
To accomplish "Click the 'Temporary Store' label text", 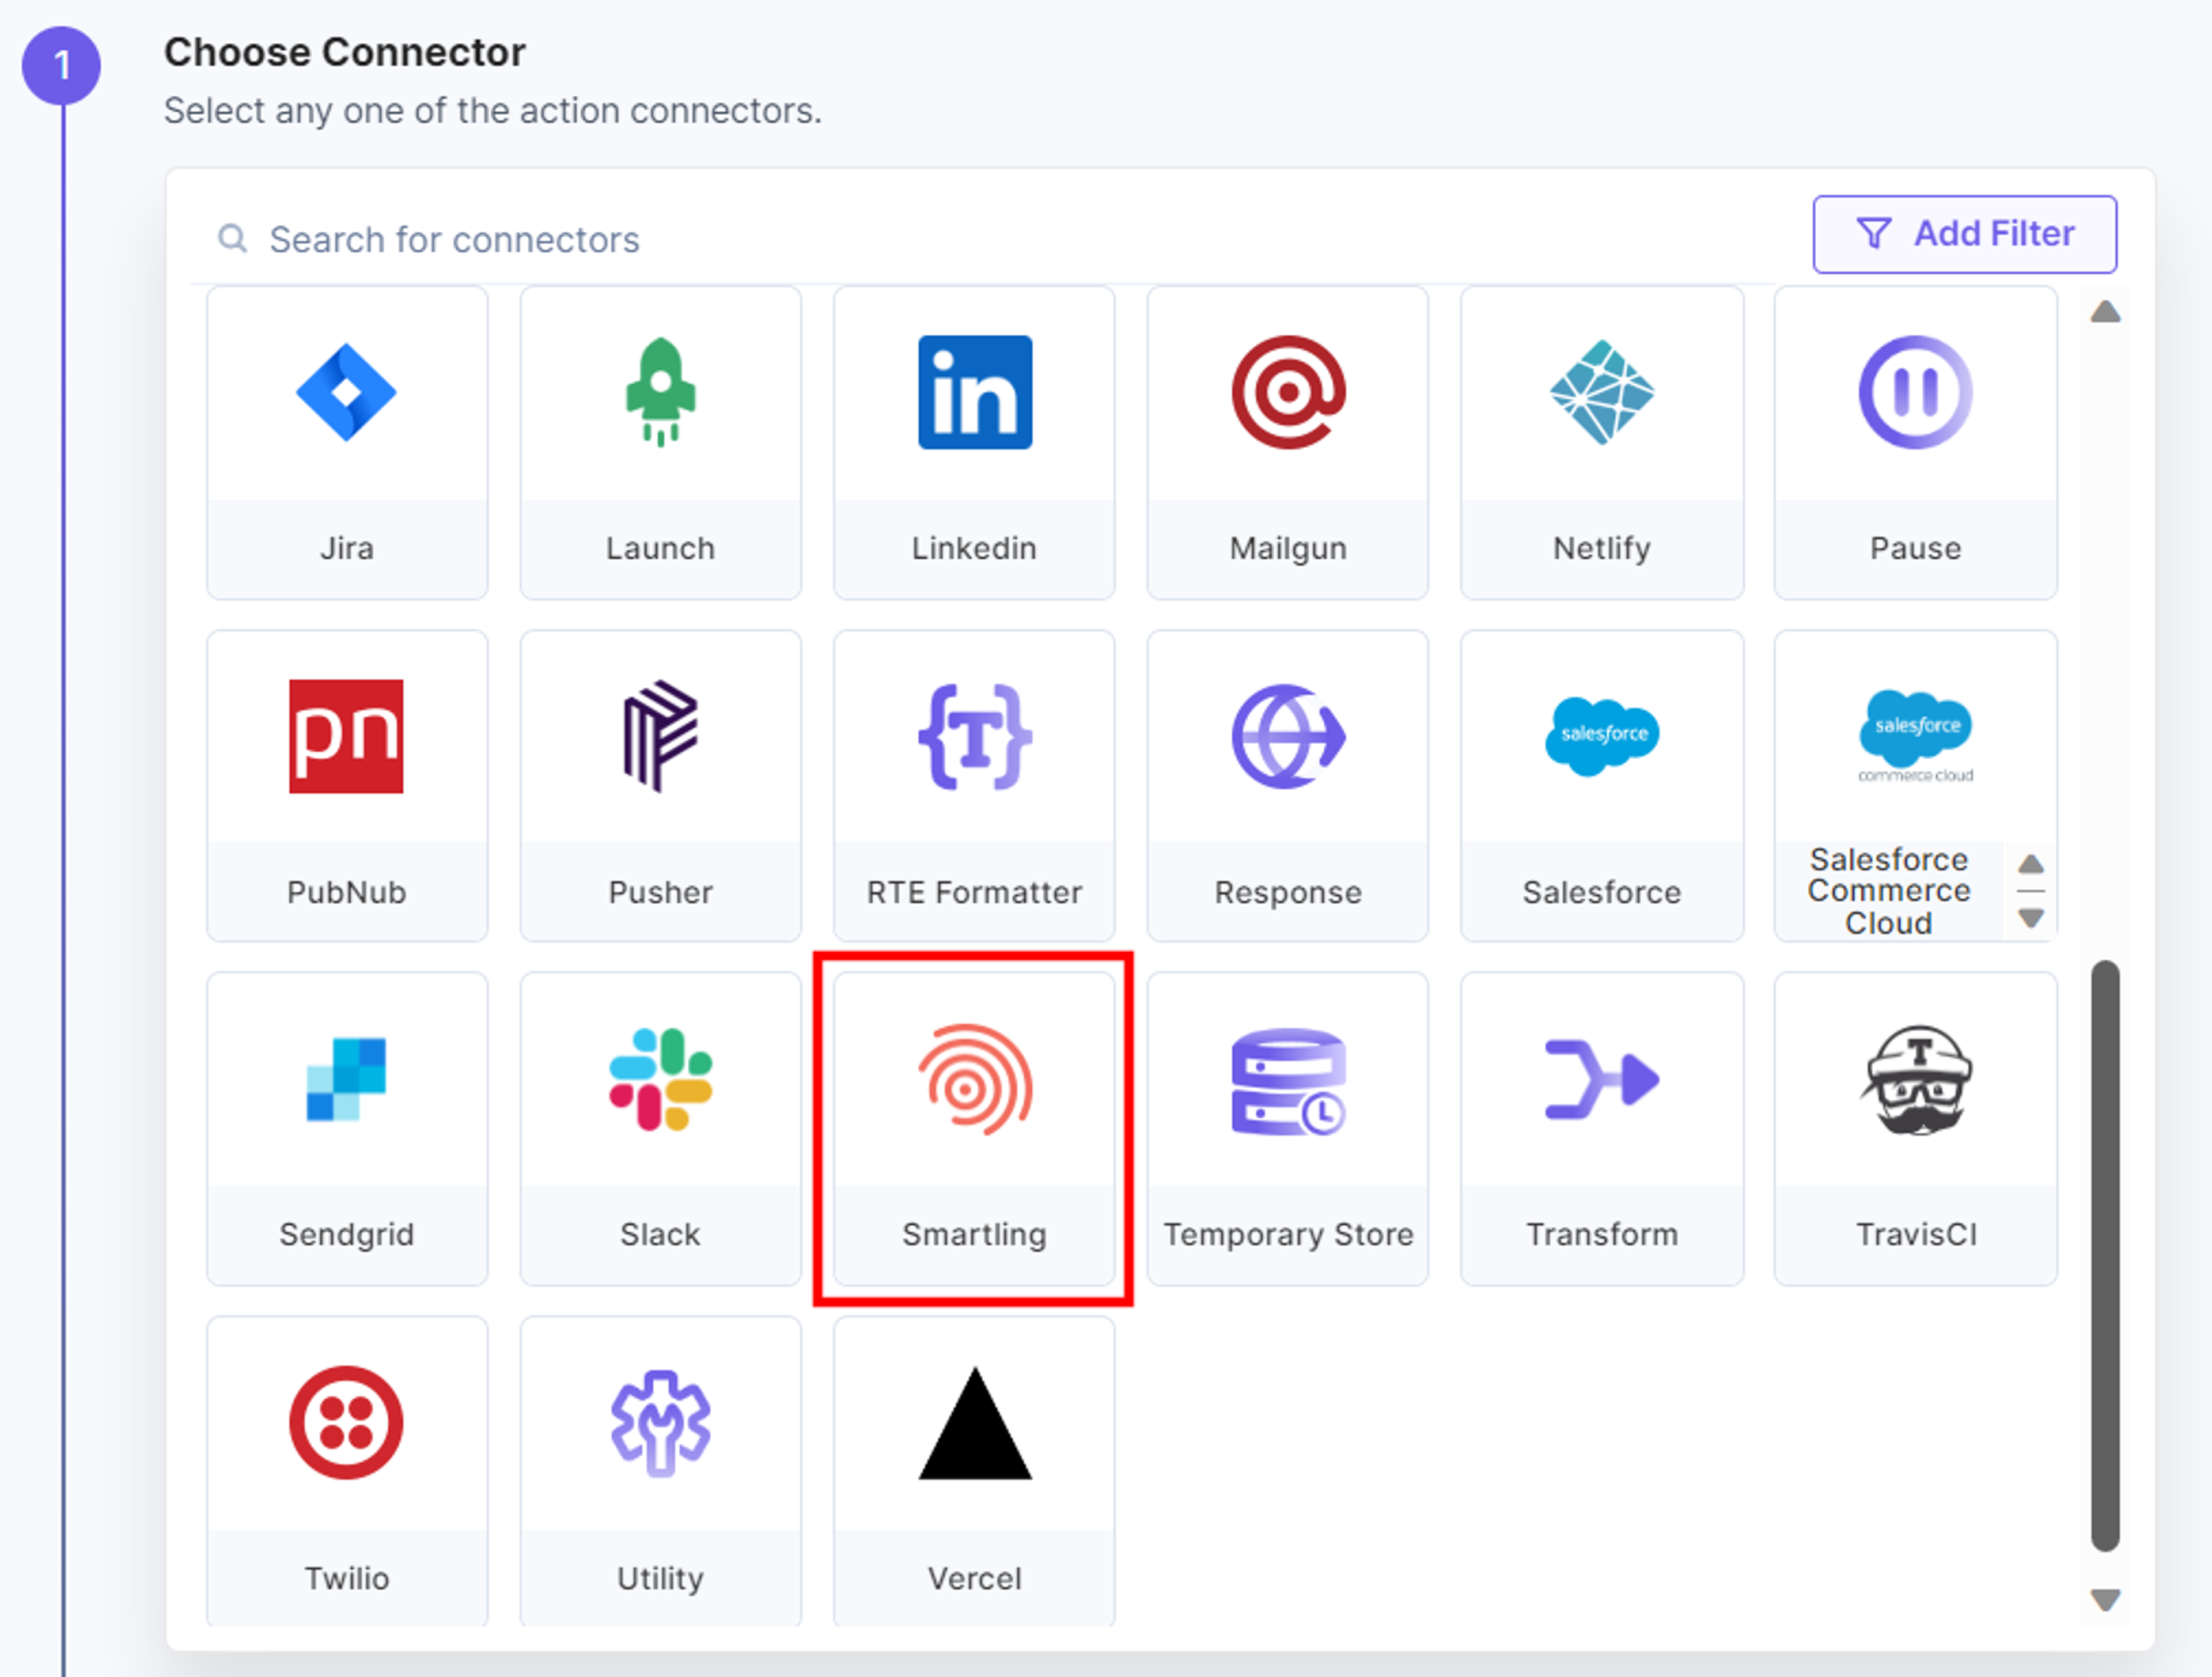I will 1288,1234.
